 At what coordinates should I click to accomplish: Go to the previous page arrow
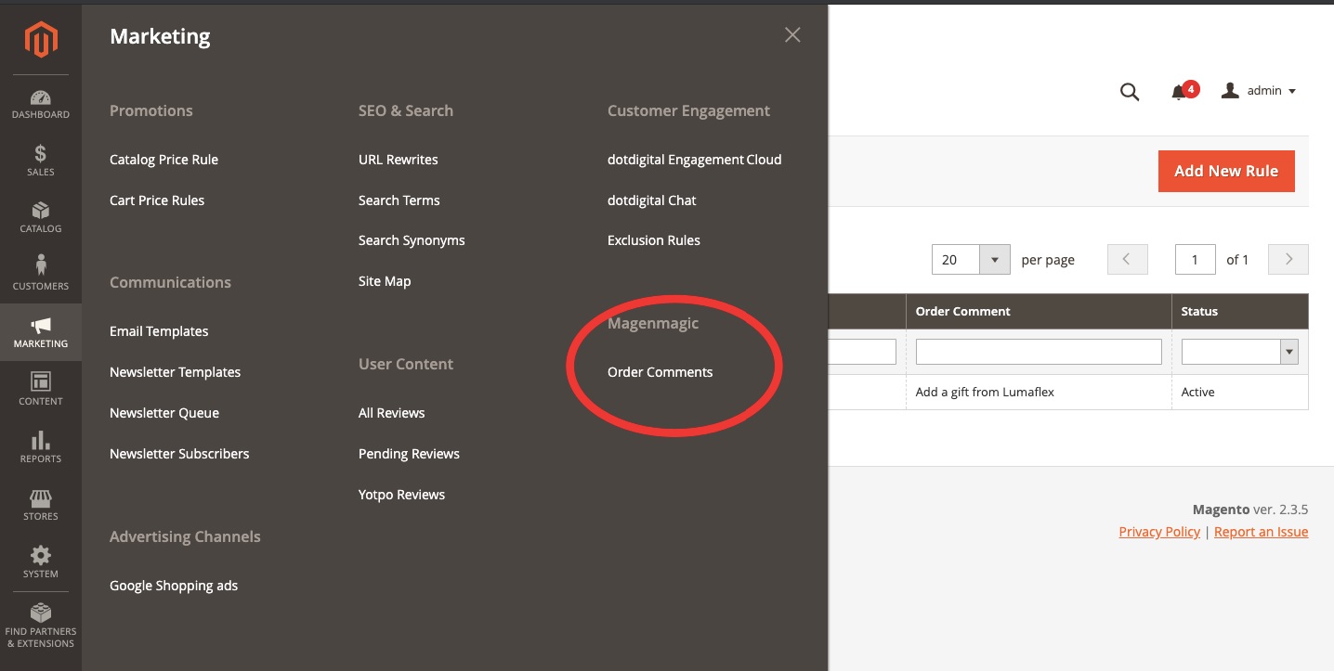click(1128, 260)
